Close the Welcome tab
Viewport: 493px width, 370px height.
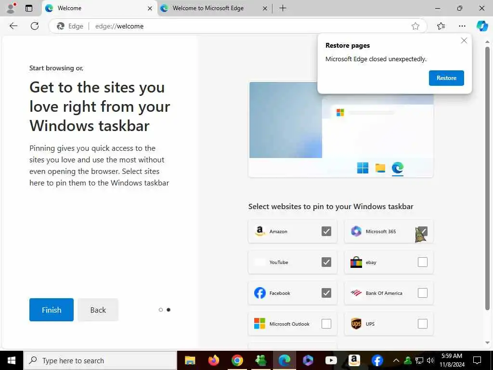[x=150, y=9]
